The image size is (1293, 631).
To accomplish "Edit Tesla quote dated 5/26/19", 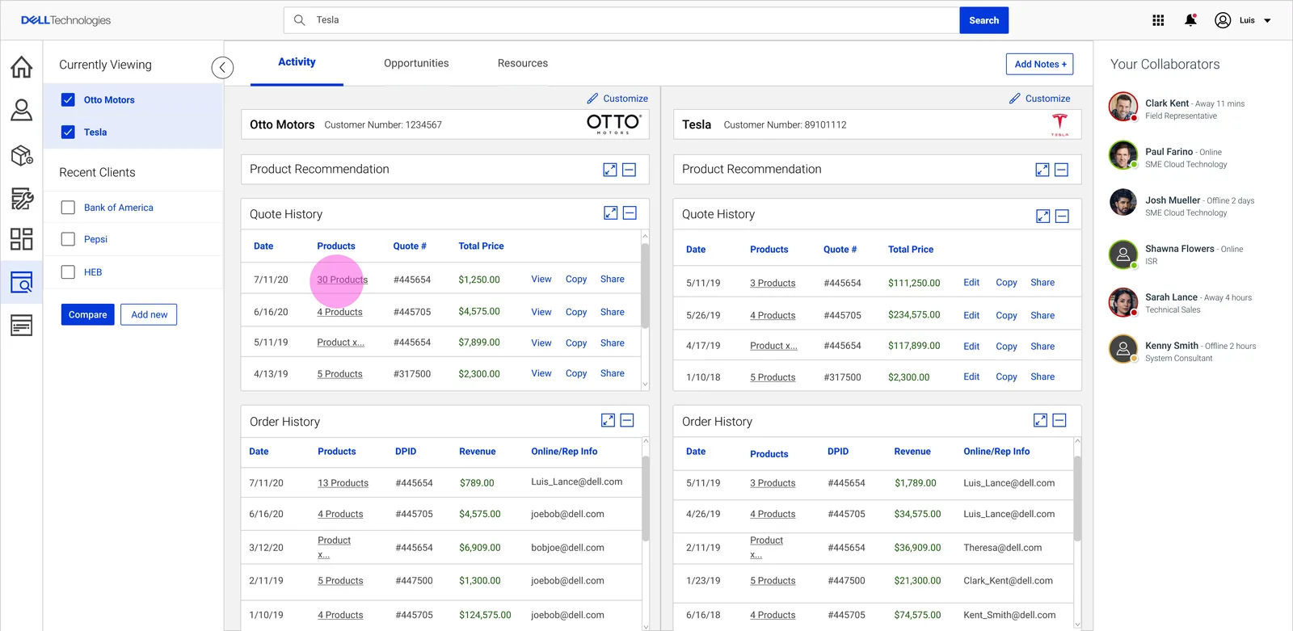I will 971,315.
